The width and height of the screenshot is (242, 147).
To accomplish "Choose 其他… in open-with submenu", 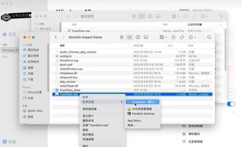I will pos(142,125).
